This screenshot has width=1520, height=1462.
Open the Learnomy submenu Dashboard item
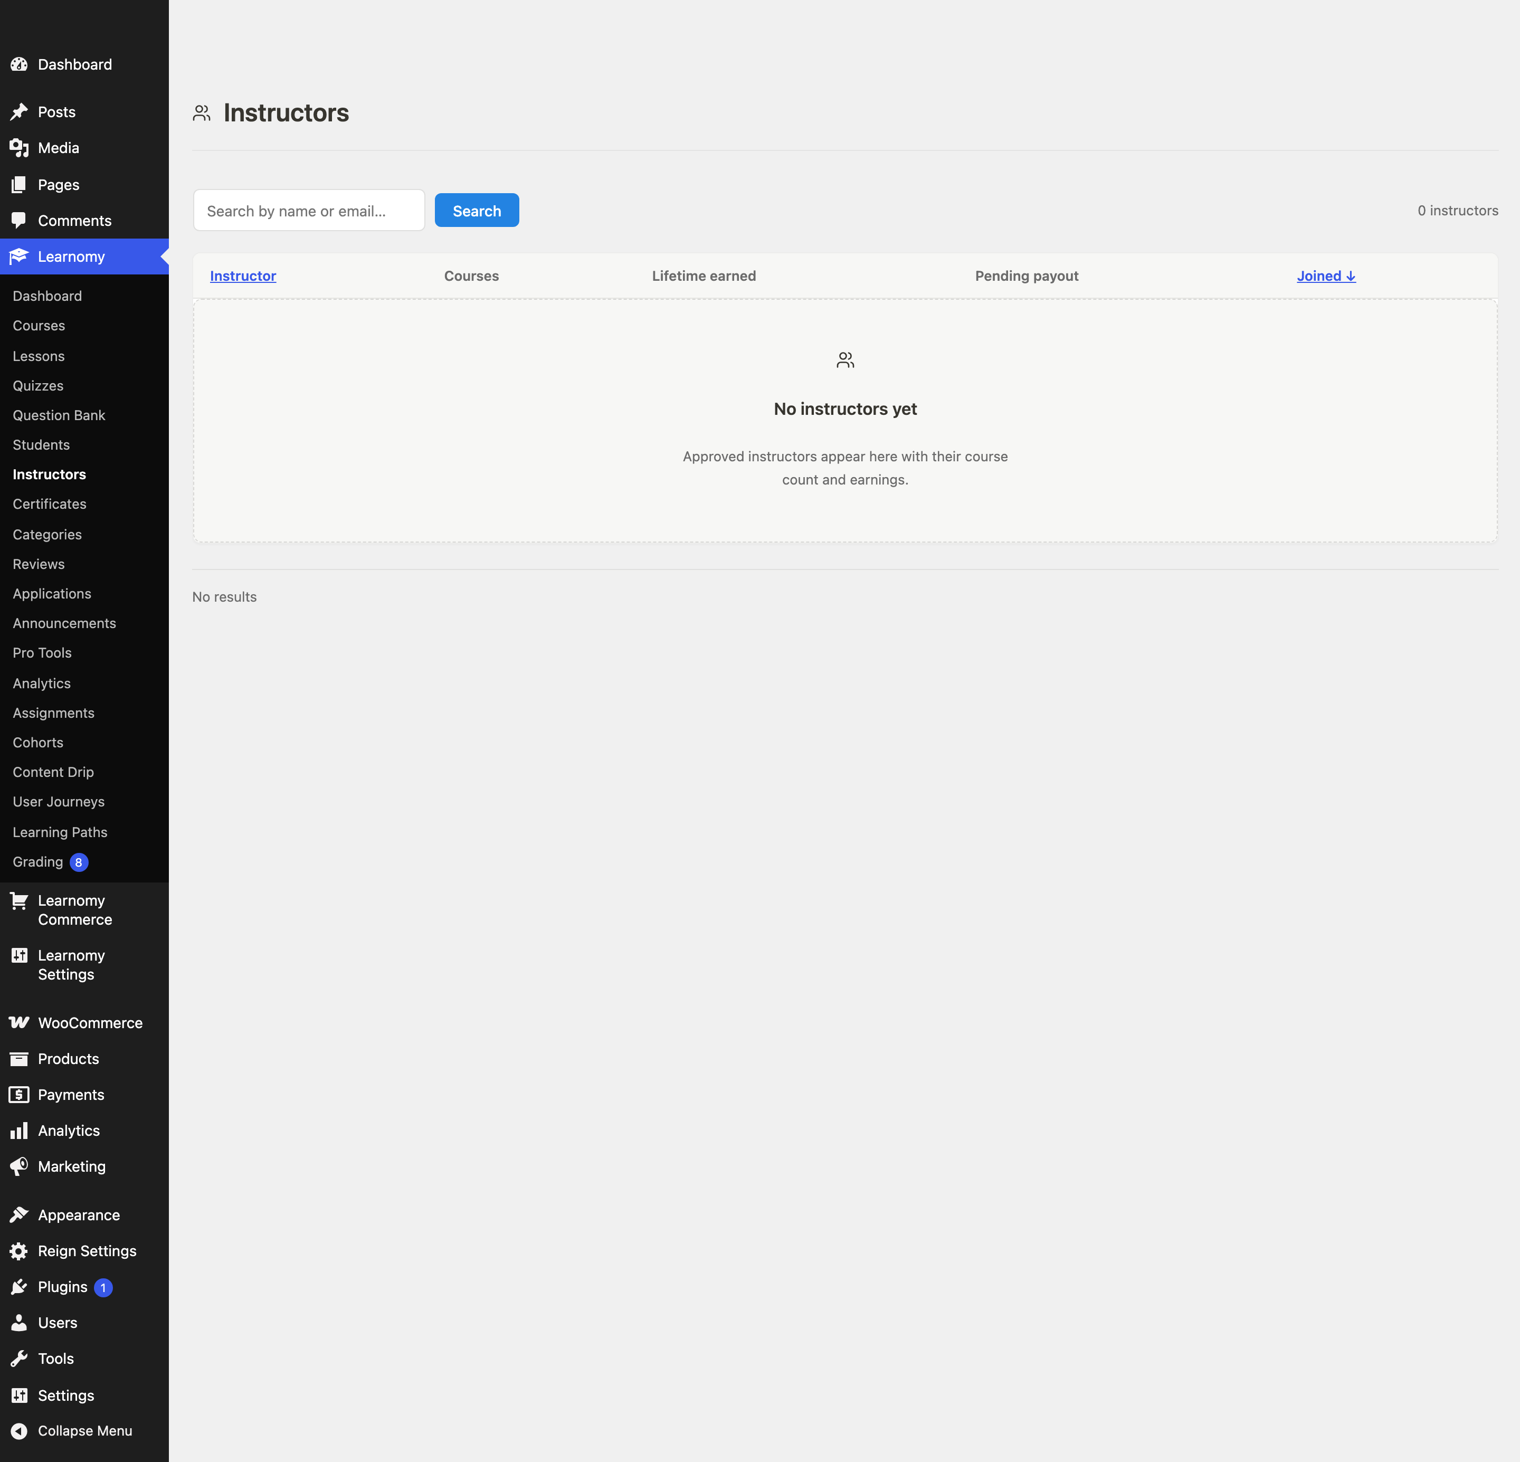[x=47, y=296]
